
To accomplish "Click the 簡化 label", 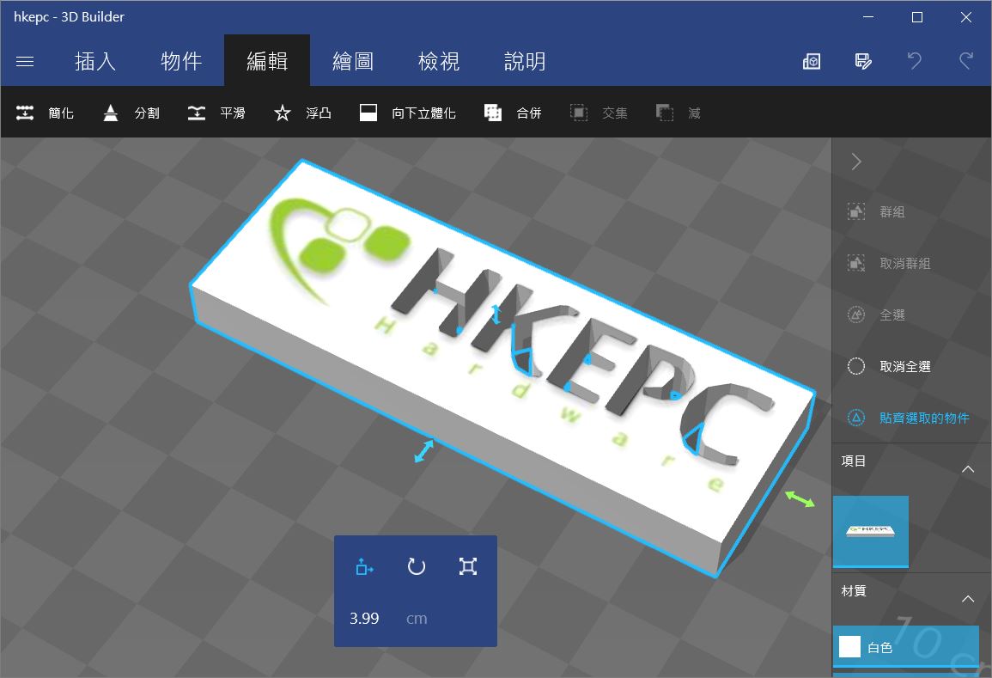I will point(61,113).
